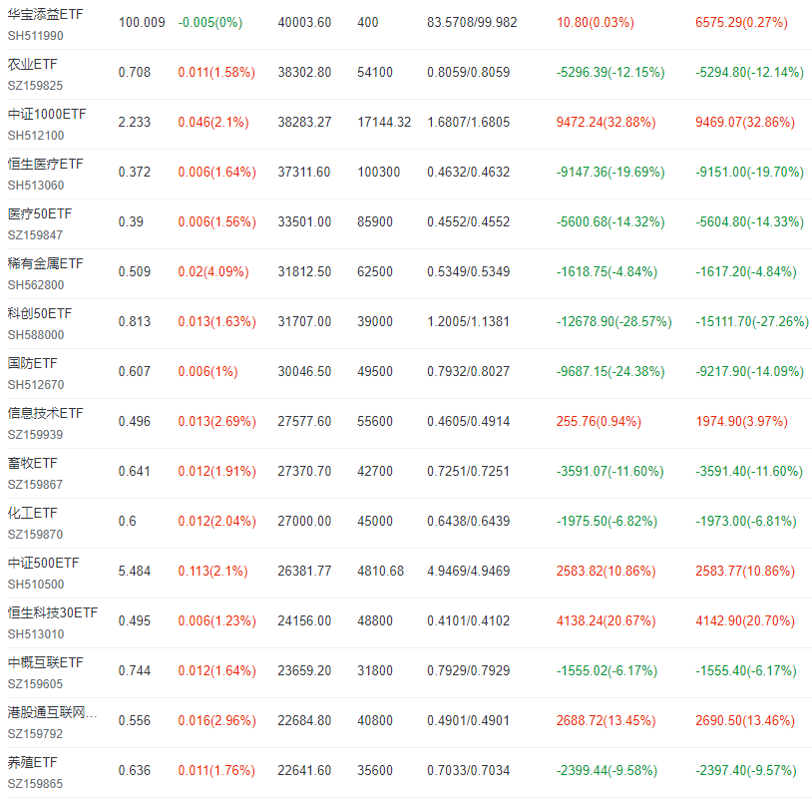Select code SZ159825
Viewport: 812px width, 798px height.
[x=35, y=86]
